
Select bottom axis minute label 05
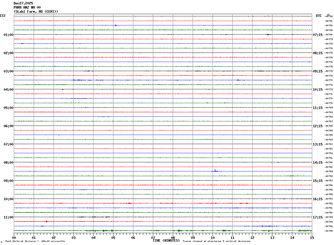click(x=113, y=238)
